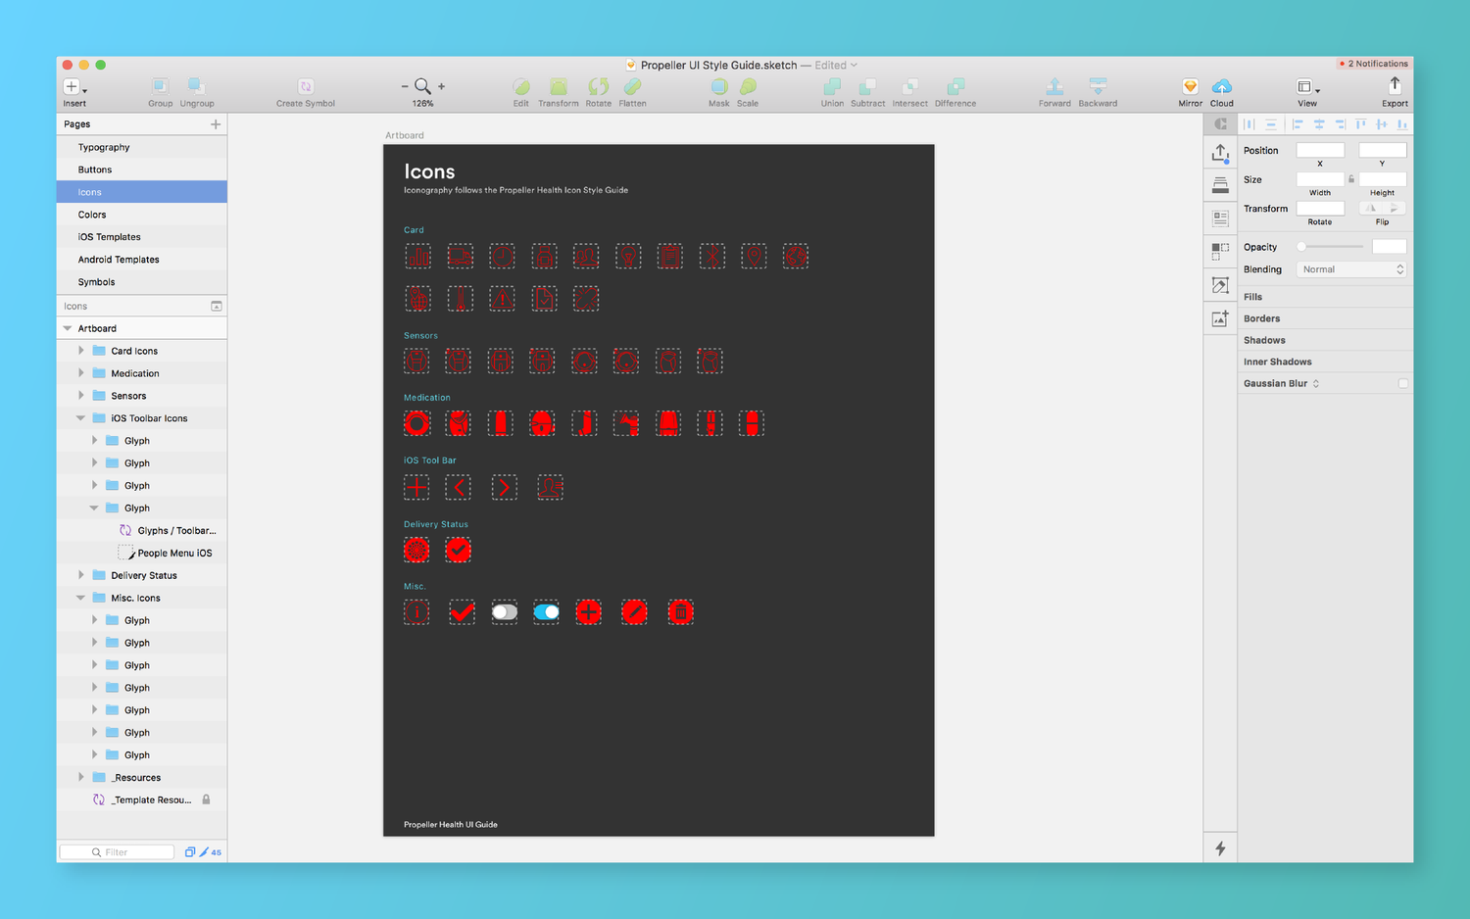Adjust the Opacity slider
This screenshot has width=1470, height=919.
1330,247
